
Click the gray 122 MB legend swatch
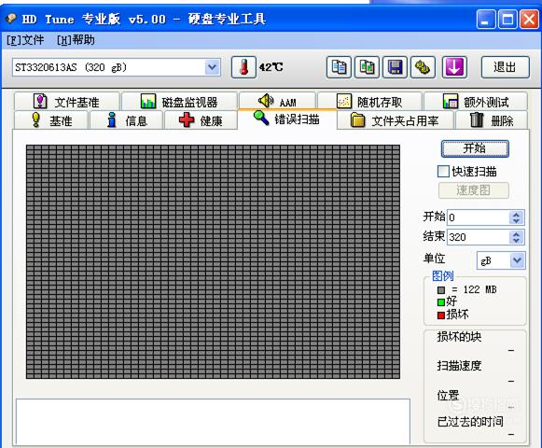click(x=441, y=290)
